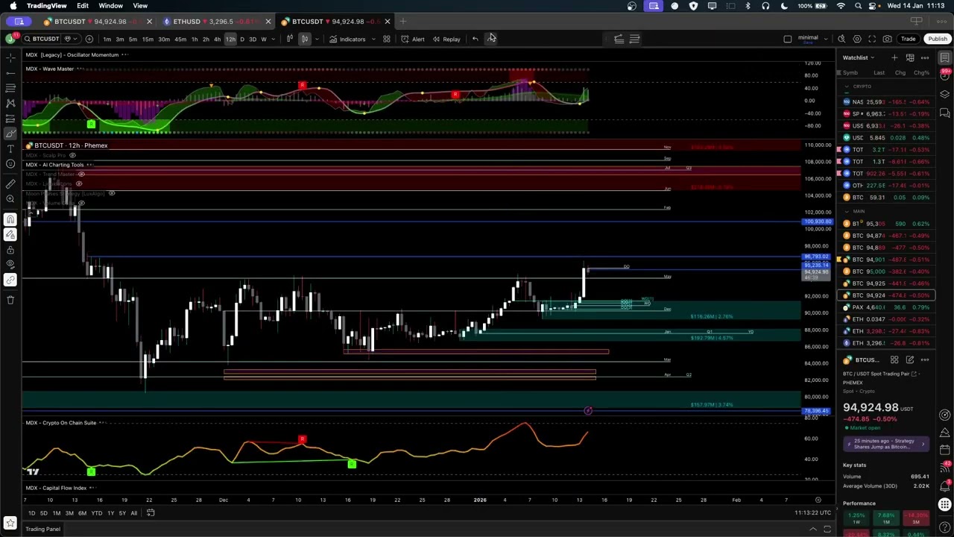Image resolution: width=954 pixels, height=537 pixels.
Task: Click the Publish button
Action: (x=937, y=39)
